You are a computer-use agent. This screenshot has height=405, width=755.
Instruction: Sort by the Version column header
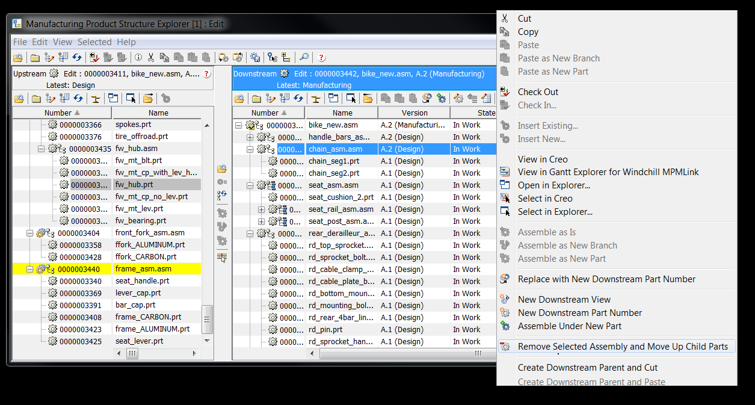tap(414, 113)
